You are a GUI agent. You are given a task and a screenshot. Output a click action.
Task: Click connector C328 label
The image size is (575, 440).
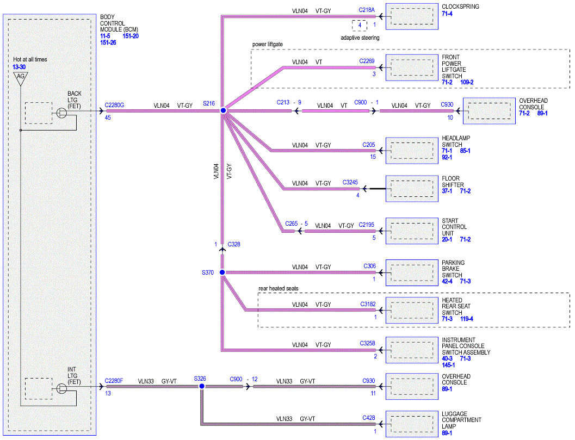coord(234,244)
